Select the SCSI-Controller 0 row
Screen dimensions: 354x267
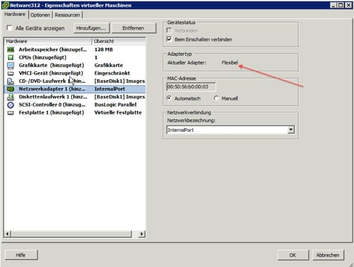(x=75, y=105)
